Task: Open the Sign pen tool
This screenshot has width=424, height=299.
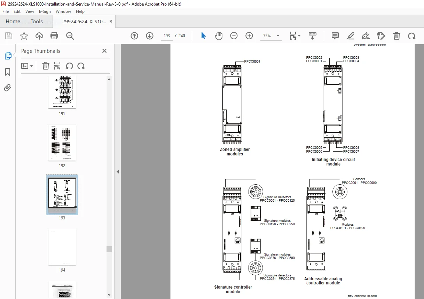Action: click(x=366, y=36)
